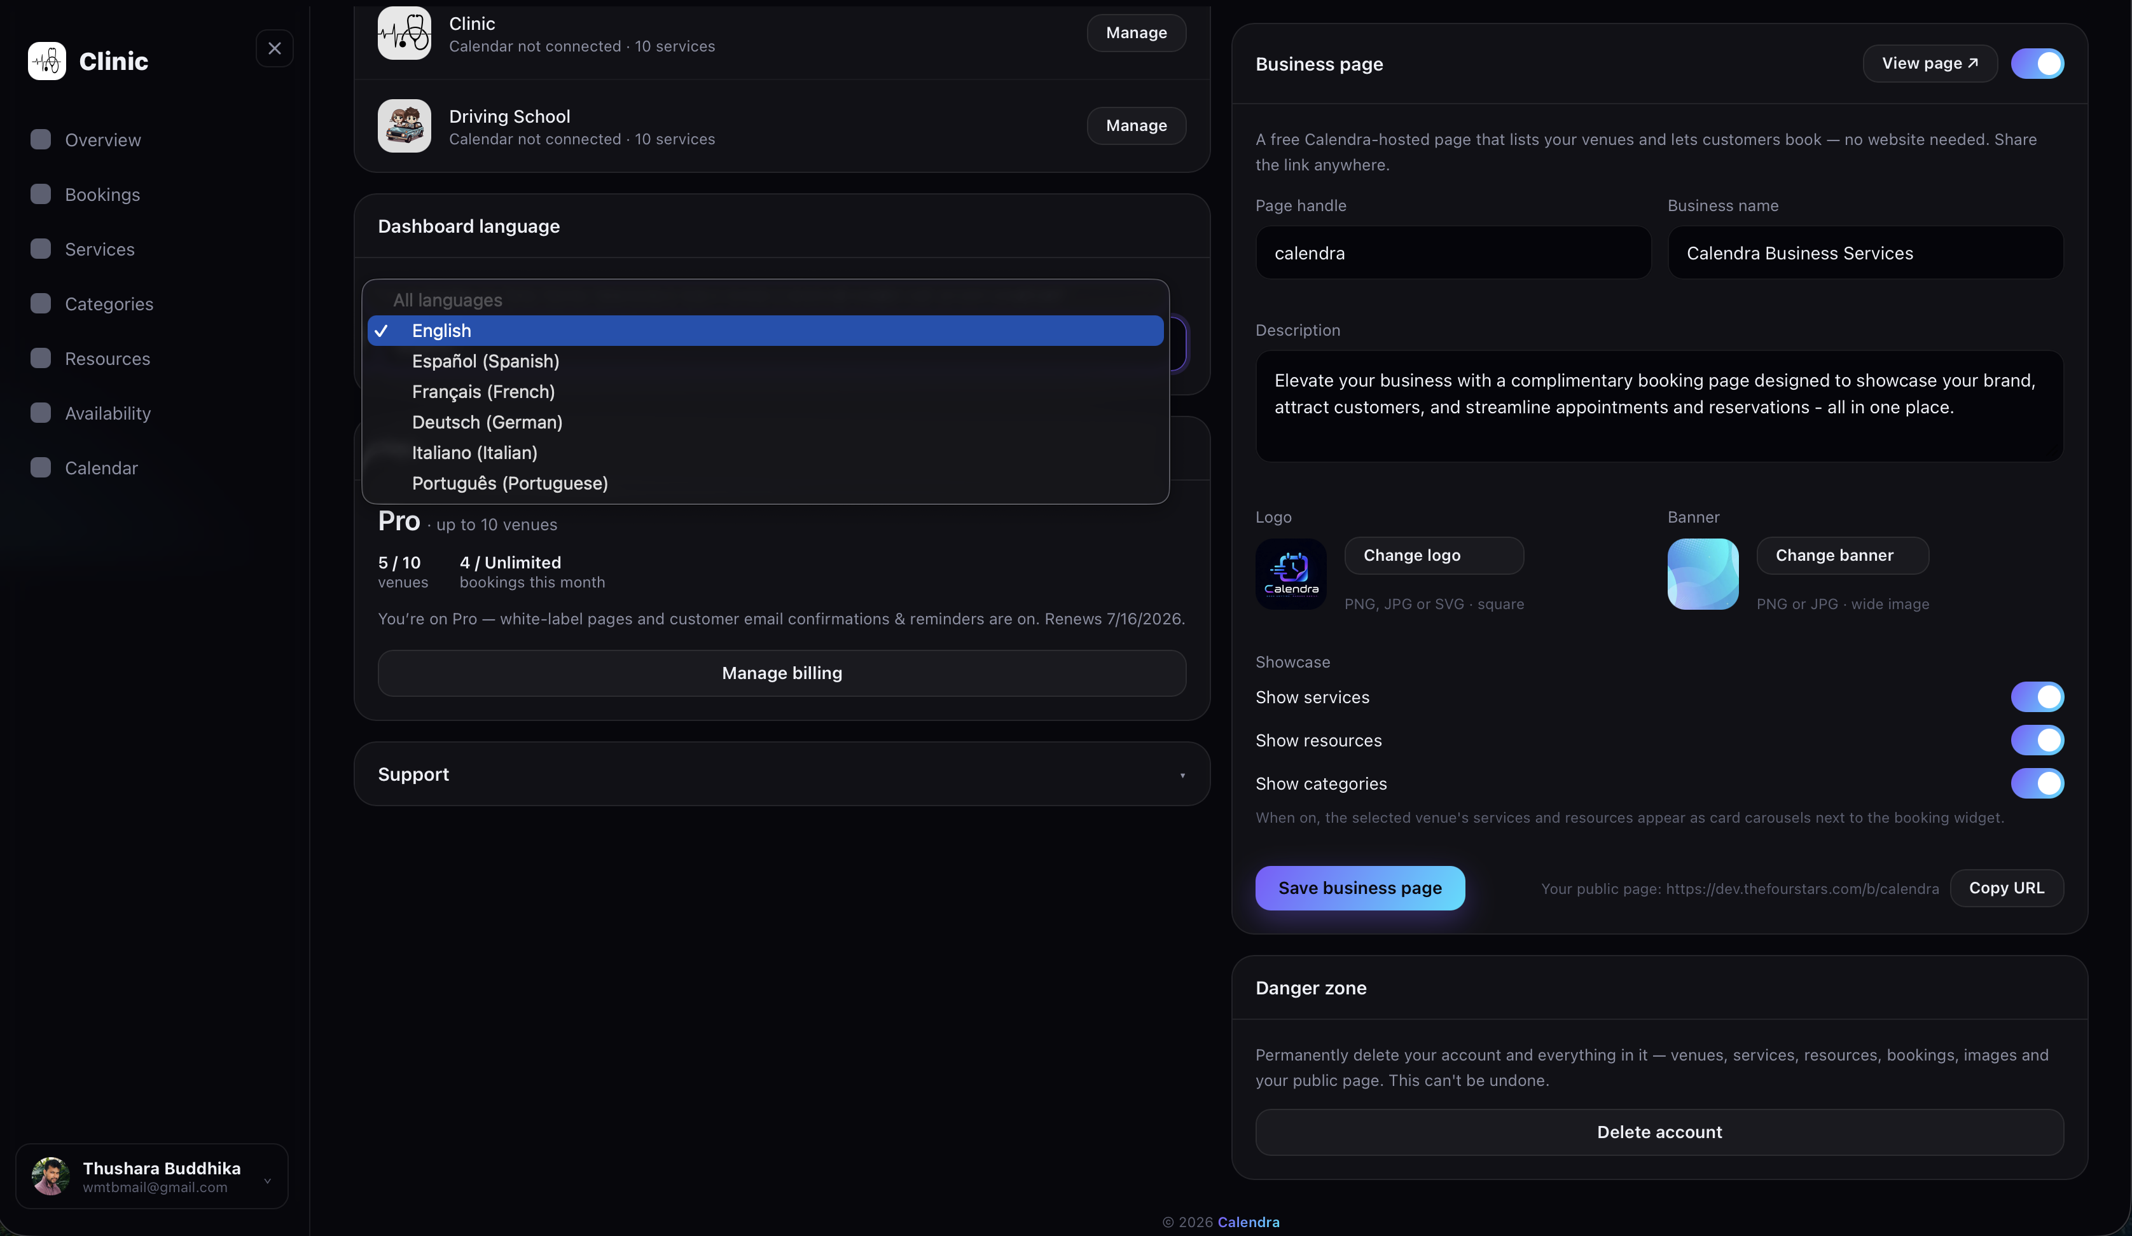Click the Dashboard language heading
2132x1236 pixels.
(x=468, y=227)
